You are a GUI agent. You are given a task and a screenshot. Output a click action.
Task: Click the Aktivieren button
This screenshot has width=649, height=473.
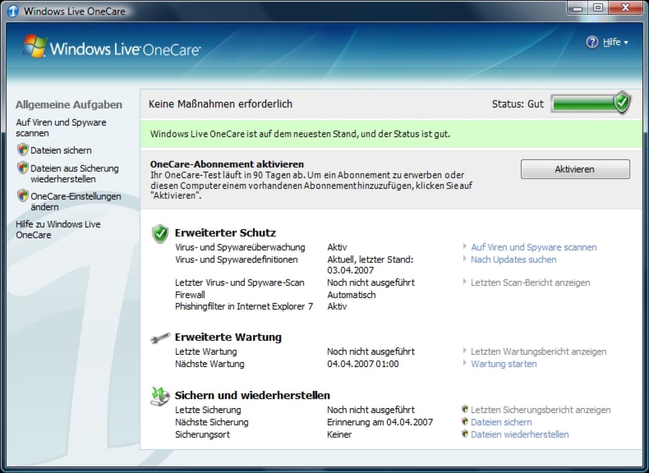[575, 169]
